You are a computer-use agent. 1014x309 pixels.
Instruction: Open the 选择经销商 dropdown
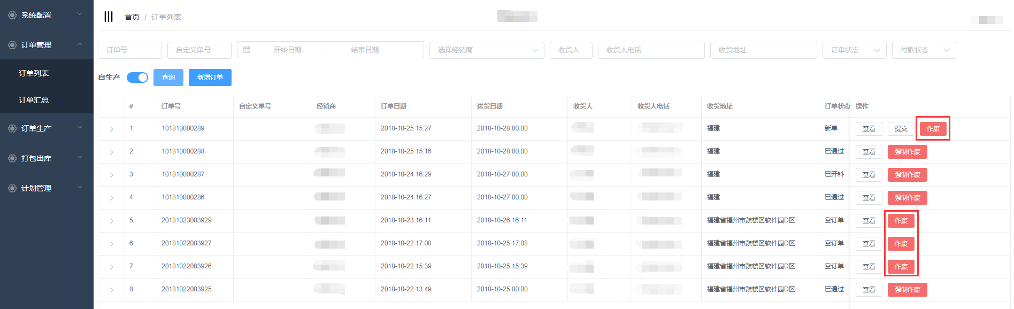coord(486,50)
